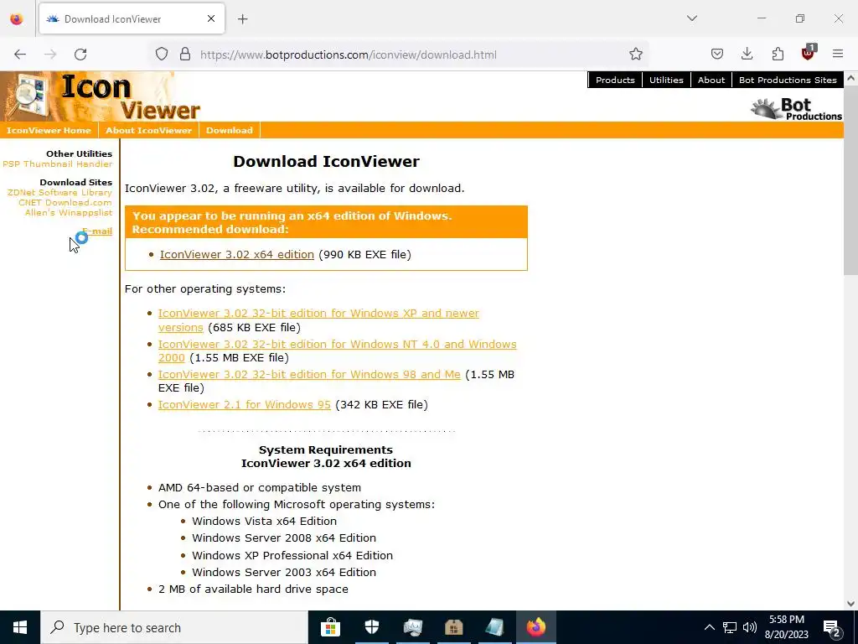Image resolution: width=858 pixels, height=644 pixels.
Task: Open the Windows Start menu
Action: click(20, 627)
